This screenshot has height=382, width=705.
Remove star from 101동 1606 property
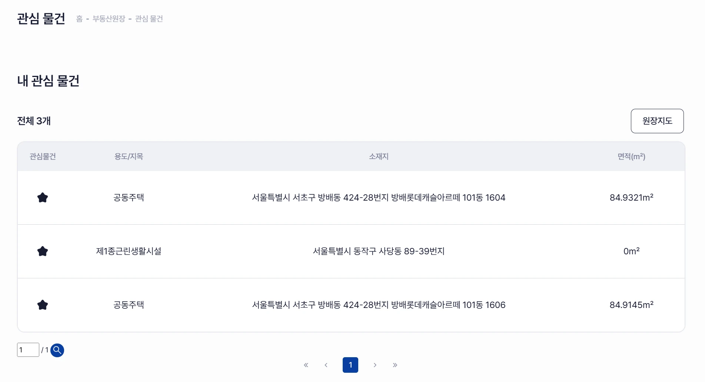pyautogui.click(x=43, y=305)
